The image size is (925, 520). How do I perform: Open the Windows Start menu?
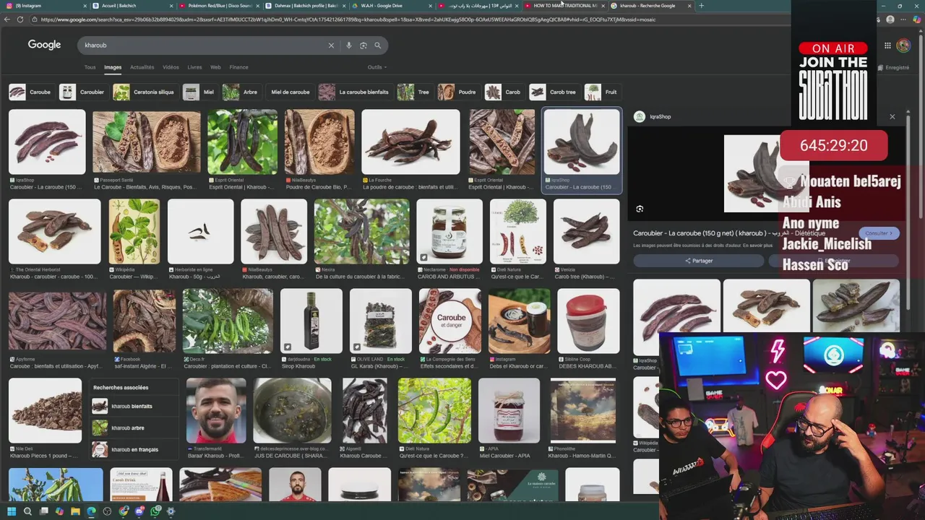pyautogui.click(x=11, y=511)
